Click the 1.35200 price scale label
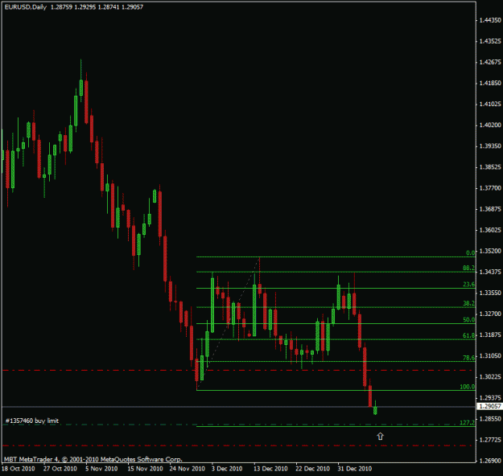Screen dimensions: 503x476 click(490, 251)
